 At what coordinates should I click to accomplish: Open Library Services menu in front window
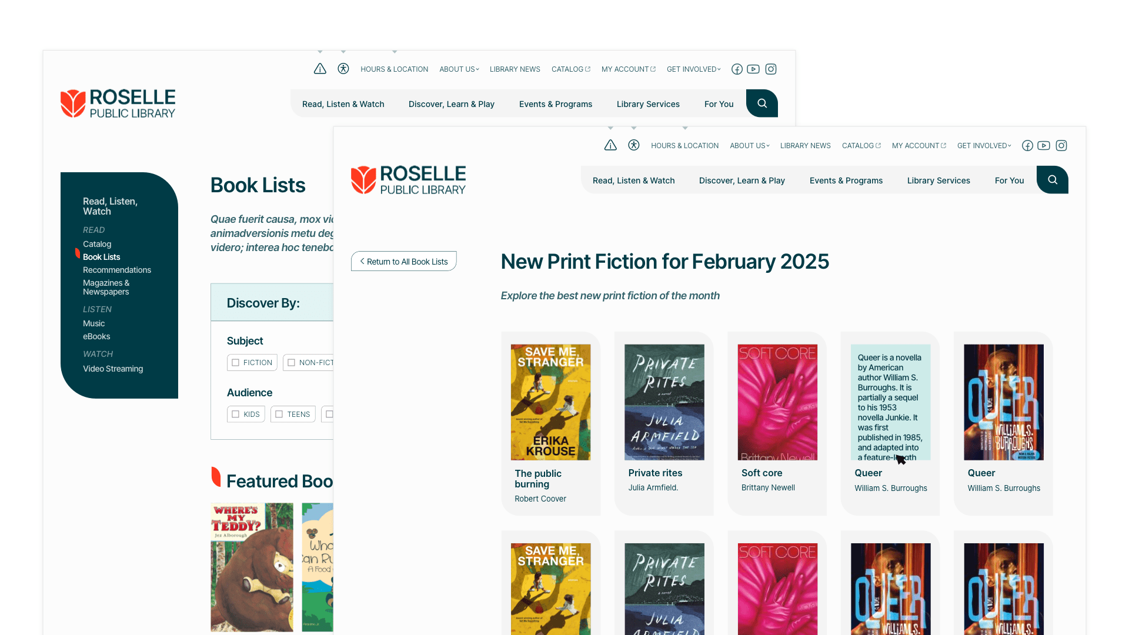point(938,181)
